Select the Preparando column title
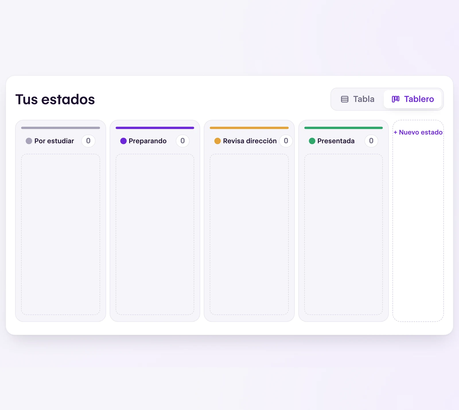This screenshot has height=410, width=459. pos(147,141)
